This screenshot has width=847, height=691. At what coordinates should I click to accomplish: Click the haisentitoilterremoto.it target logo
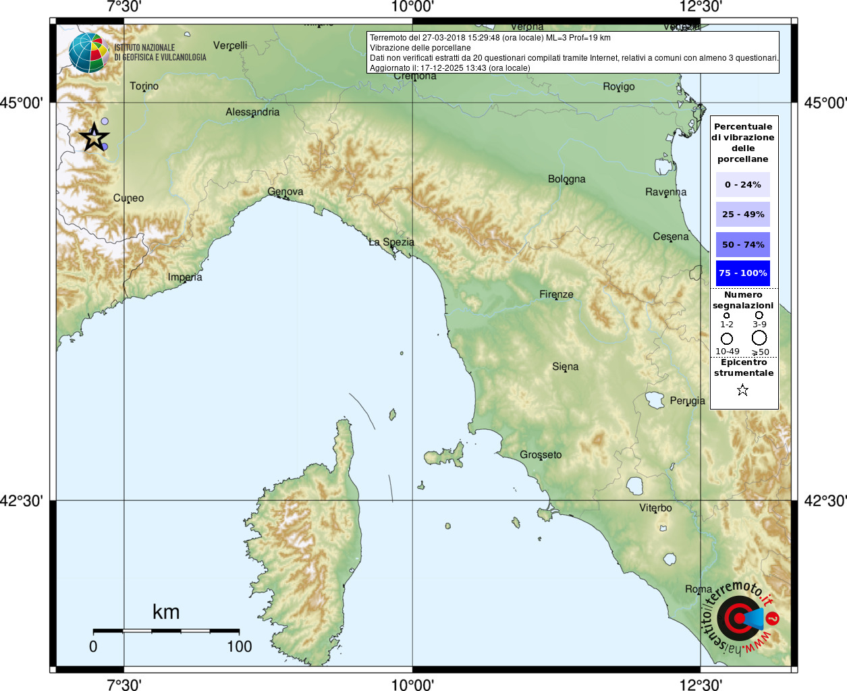coord(739,618)
